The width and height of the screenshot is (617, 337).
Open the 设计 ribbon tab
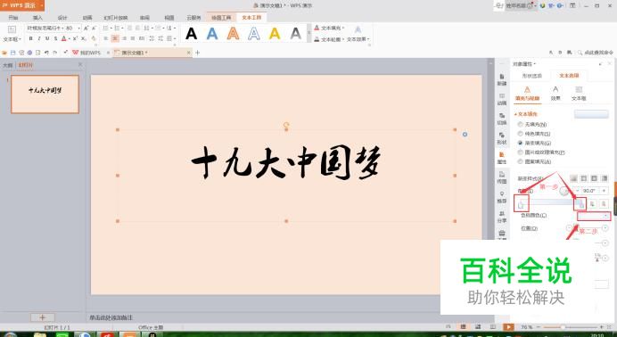point(62,18)
